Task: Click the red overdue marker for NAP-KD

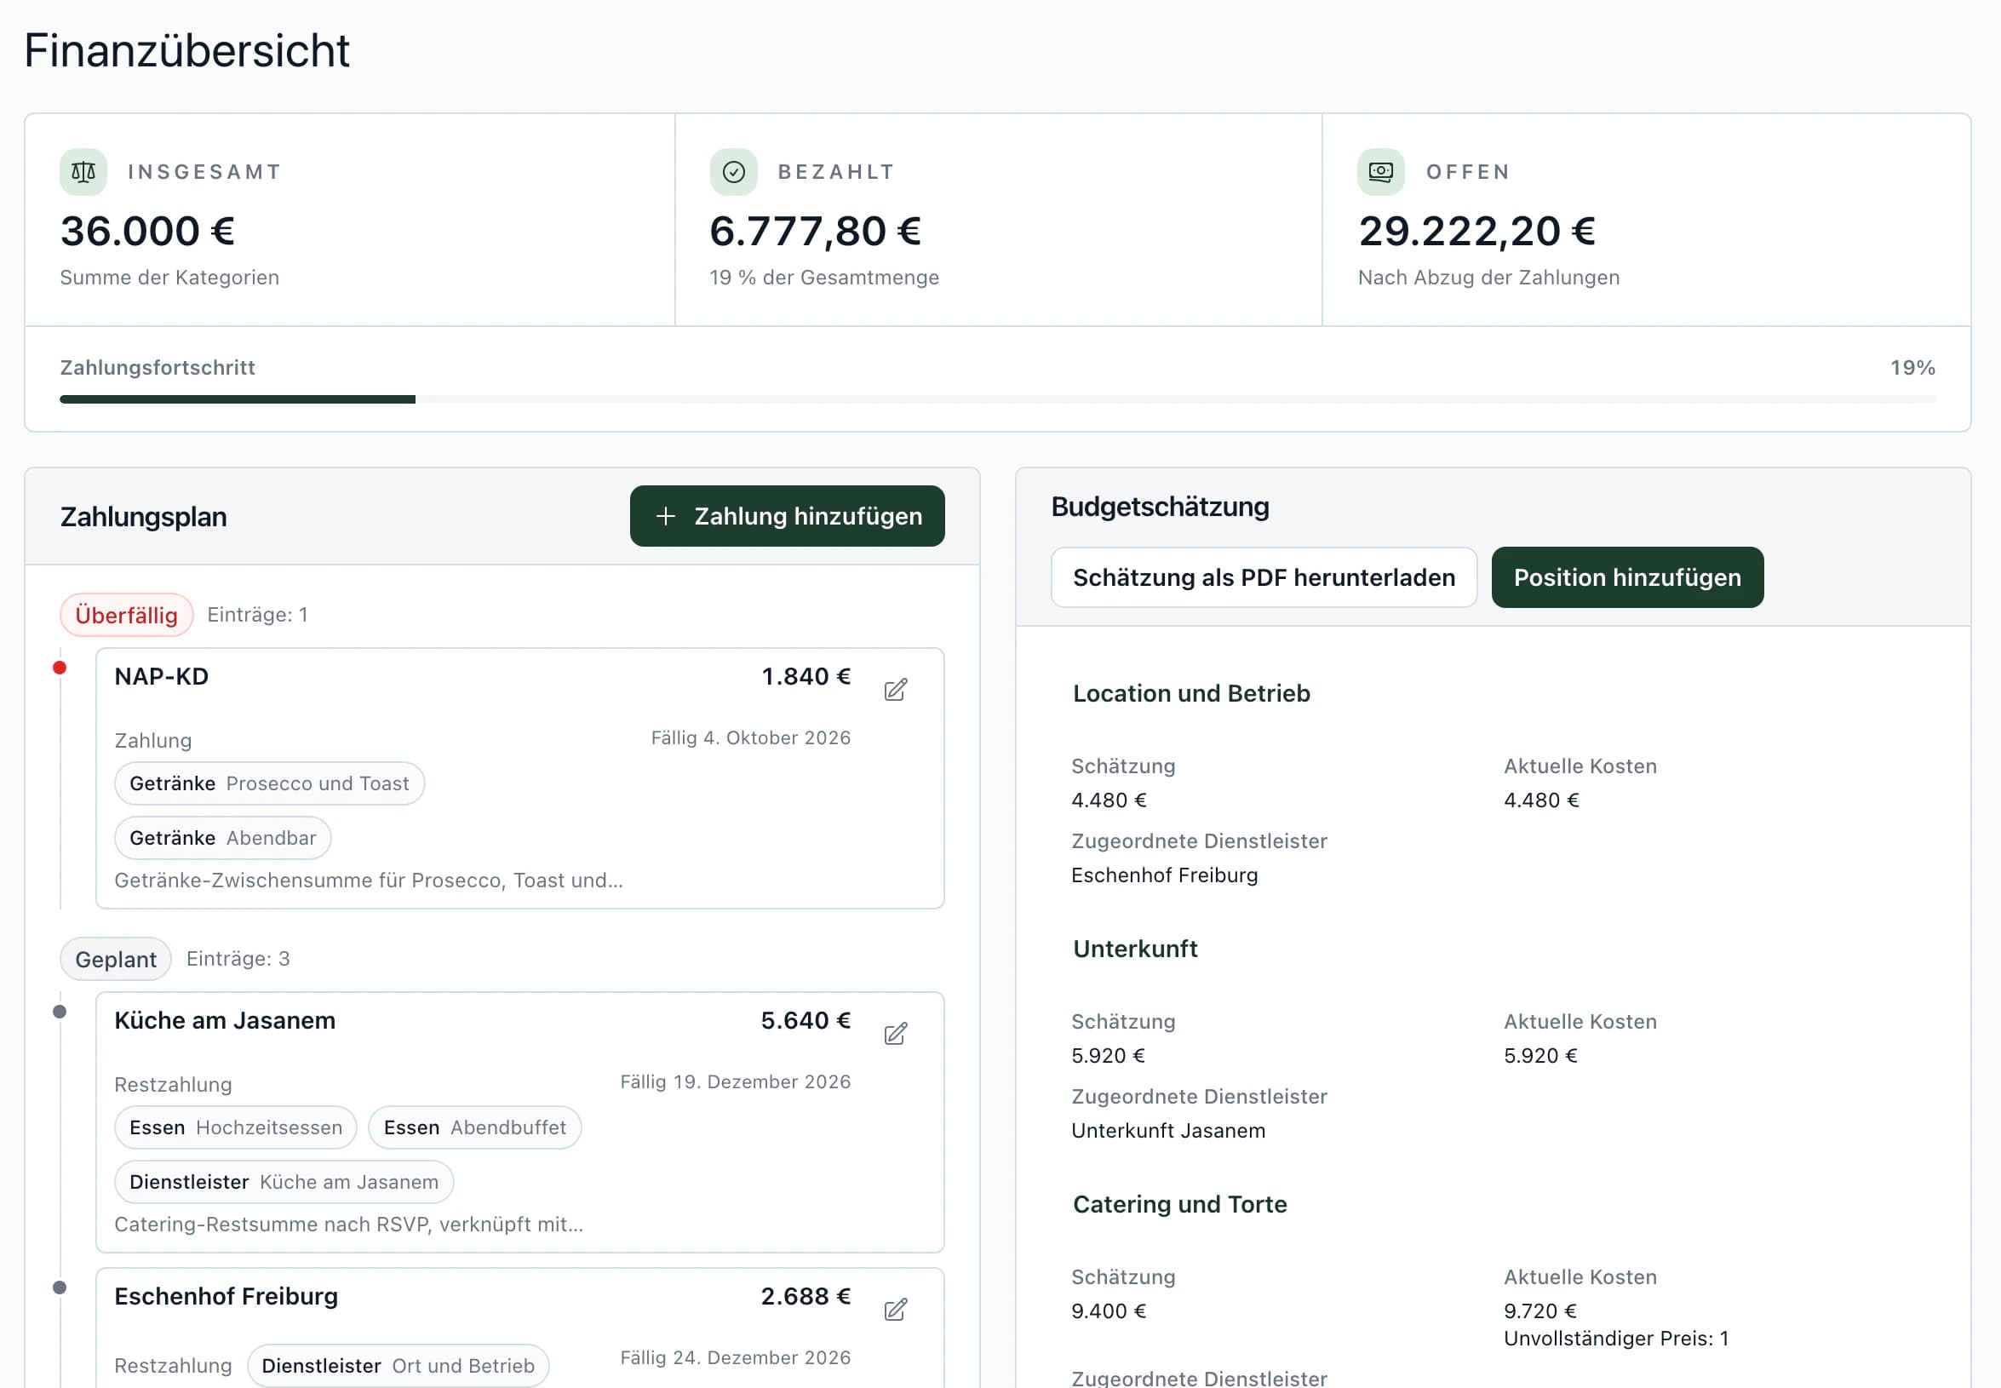Action: pos(59,668)
